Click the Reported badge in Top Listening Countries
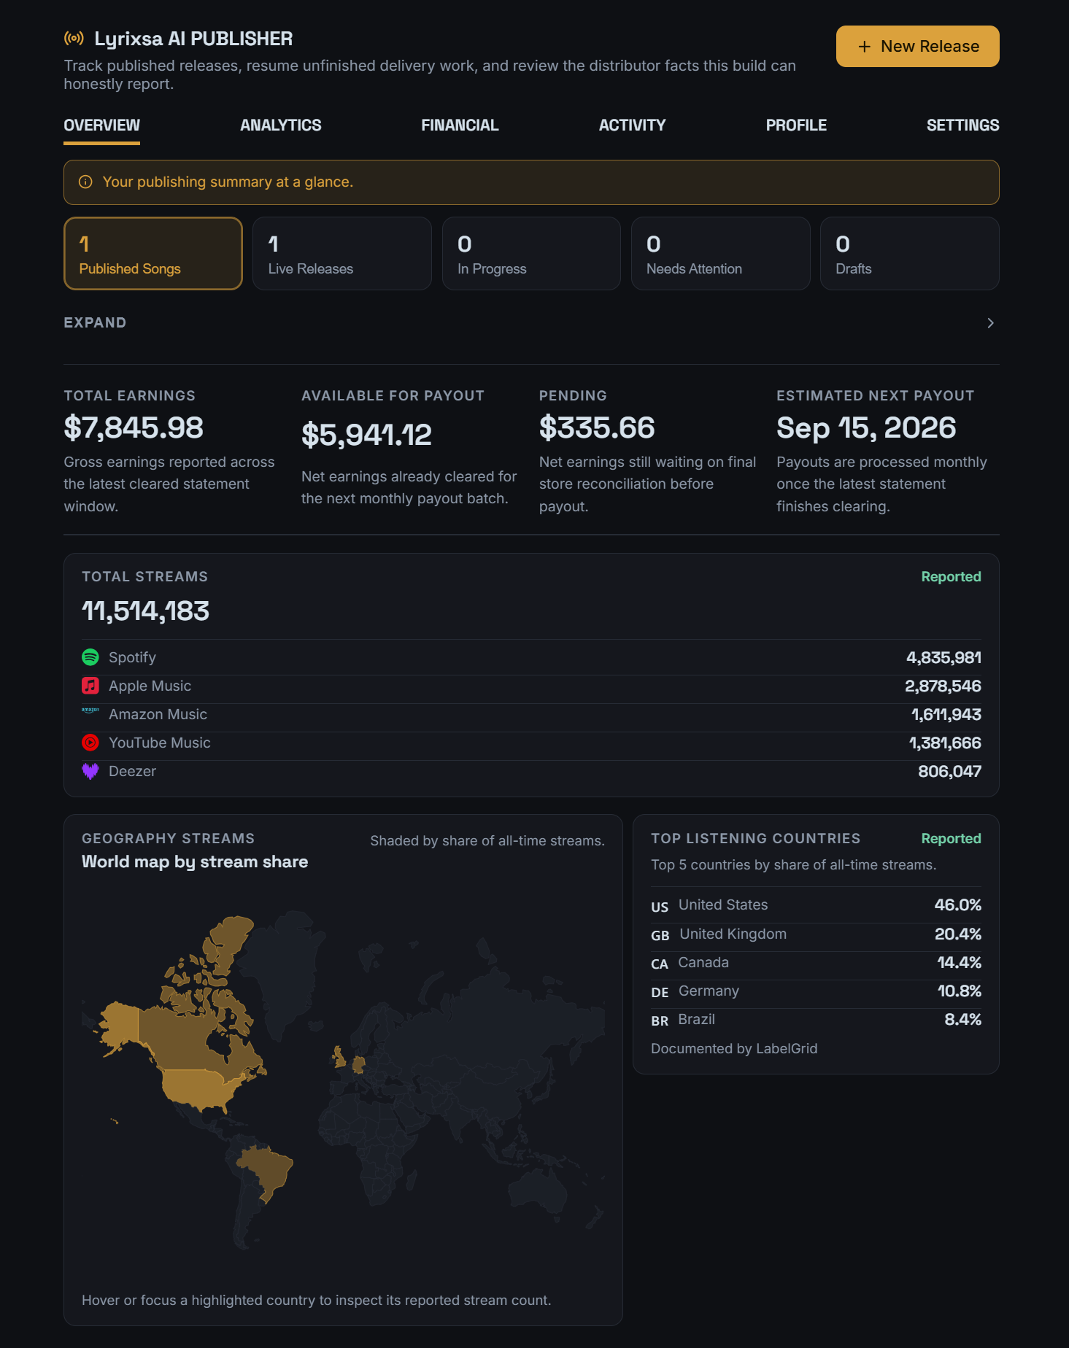The image size is (1069, 1348). (951, 839)
